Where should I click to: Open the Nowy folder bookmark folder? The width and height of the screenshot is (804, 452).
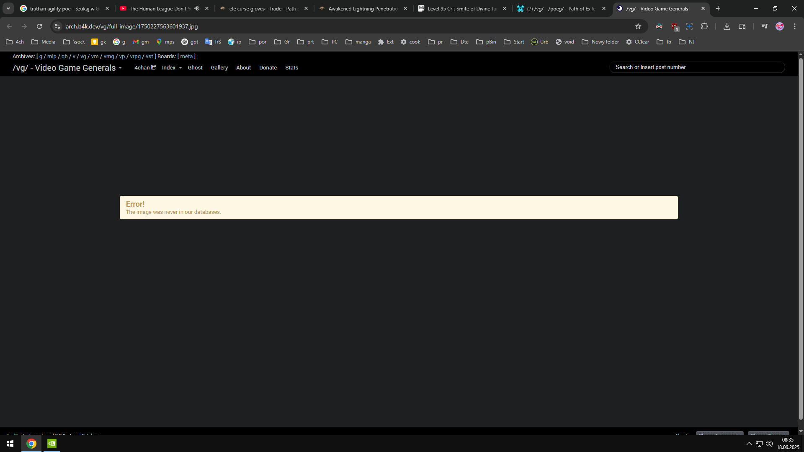[600, 42]
